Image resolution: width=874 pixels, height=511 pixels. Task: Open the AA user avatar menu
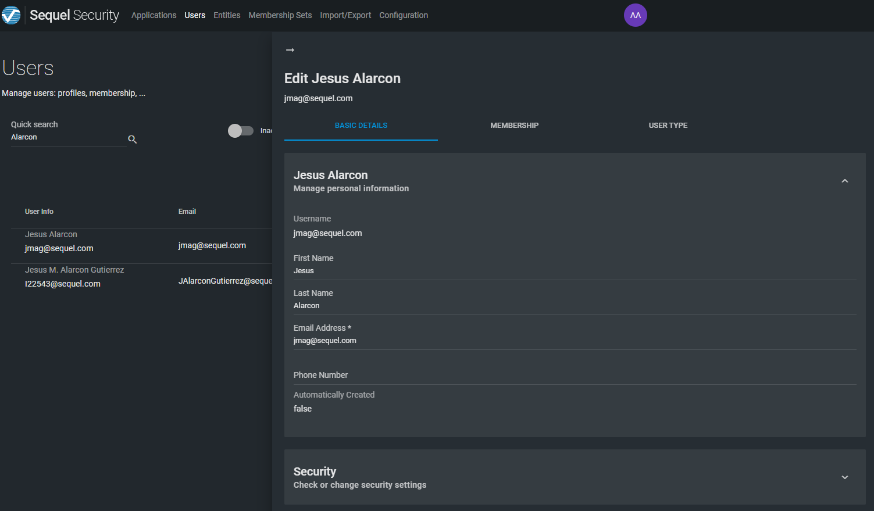(635, 15)
